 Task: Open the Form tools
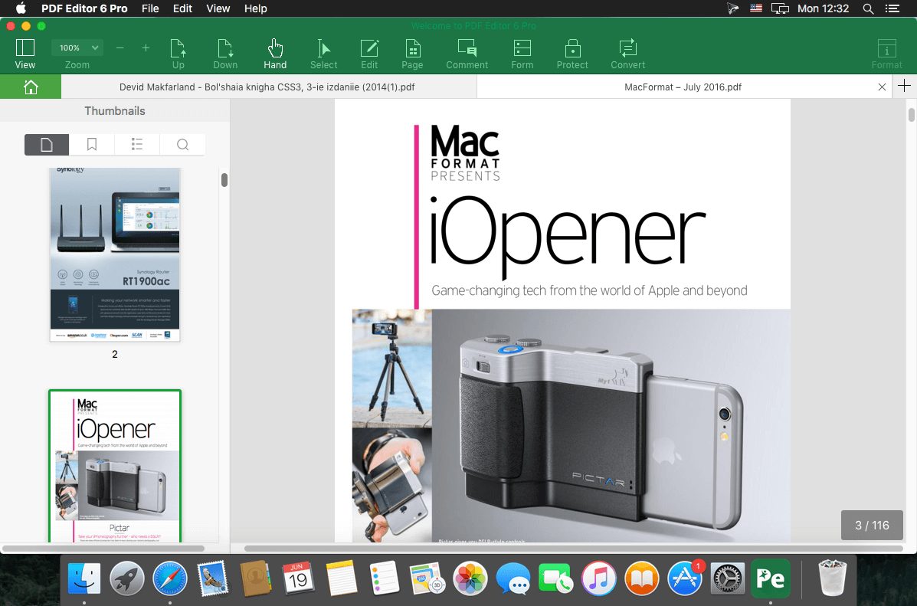(522, 54)
